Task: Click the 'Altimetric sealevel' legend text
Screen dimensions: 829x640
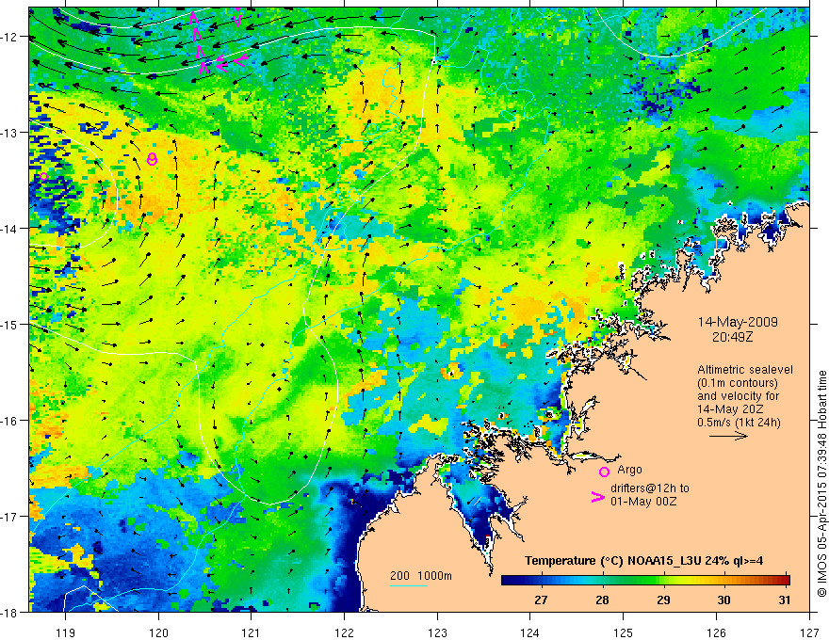Action: pos(745,370)
